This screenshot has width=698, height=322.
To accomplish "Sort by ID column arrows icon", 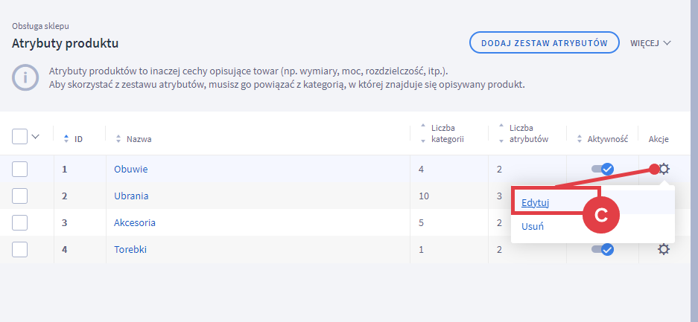I will click(x=66, y=139).
